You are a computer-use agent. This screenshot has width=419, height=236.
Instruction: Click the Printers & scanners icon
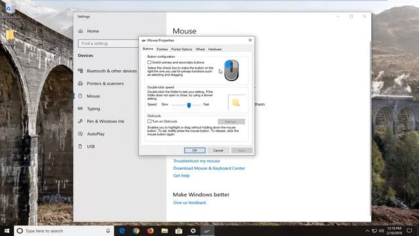pyautogui.click(x=81, y=83)
